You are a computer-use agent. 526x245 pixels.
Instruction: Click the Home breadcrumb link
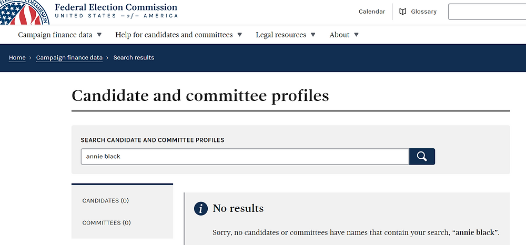17,58
